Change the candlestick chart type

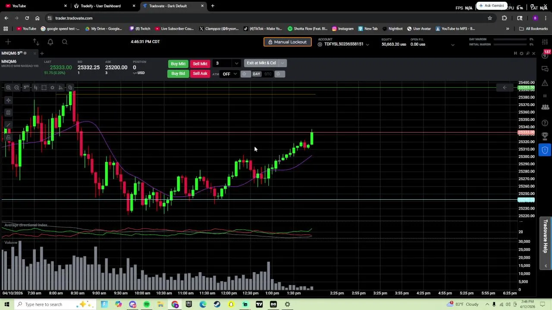(35, 87)
